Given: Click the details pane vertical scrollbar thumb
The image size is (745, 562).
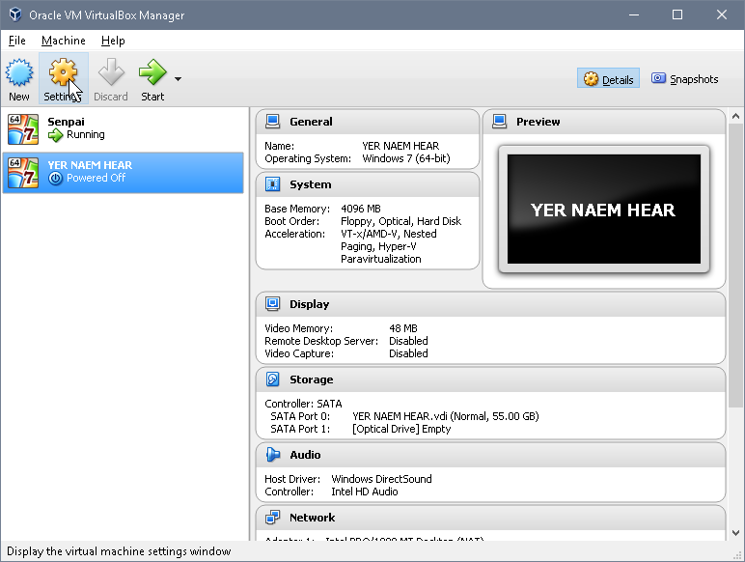Looking at the screenshot, I should click(x=735, y=266).
